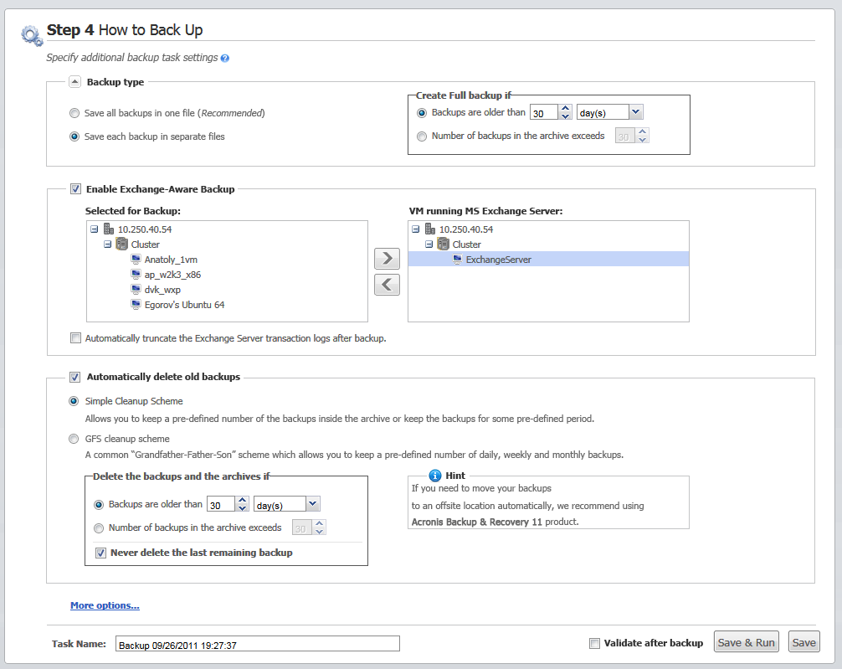Choose Save all backups in one file
The image size is (842, 669).
pyautogui.click(x=75, y=113)
